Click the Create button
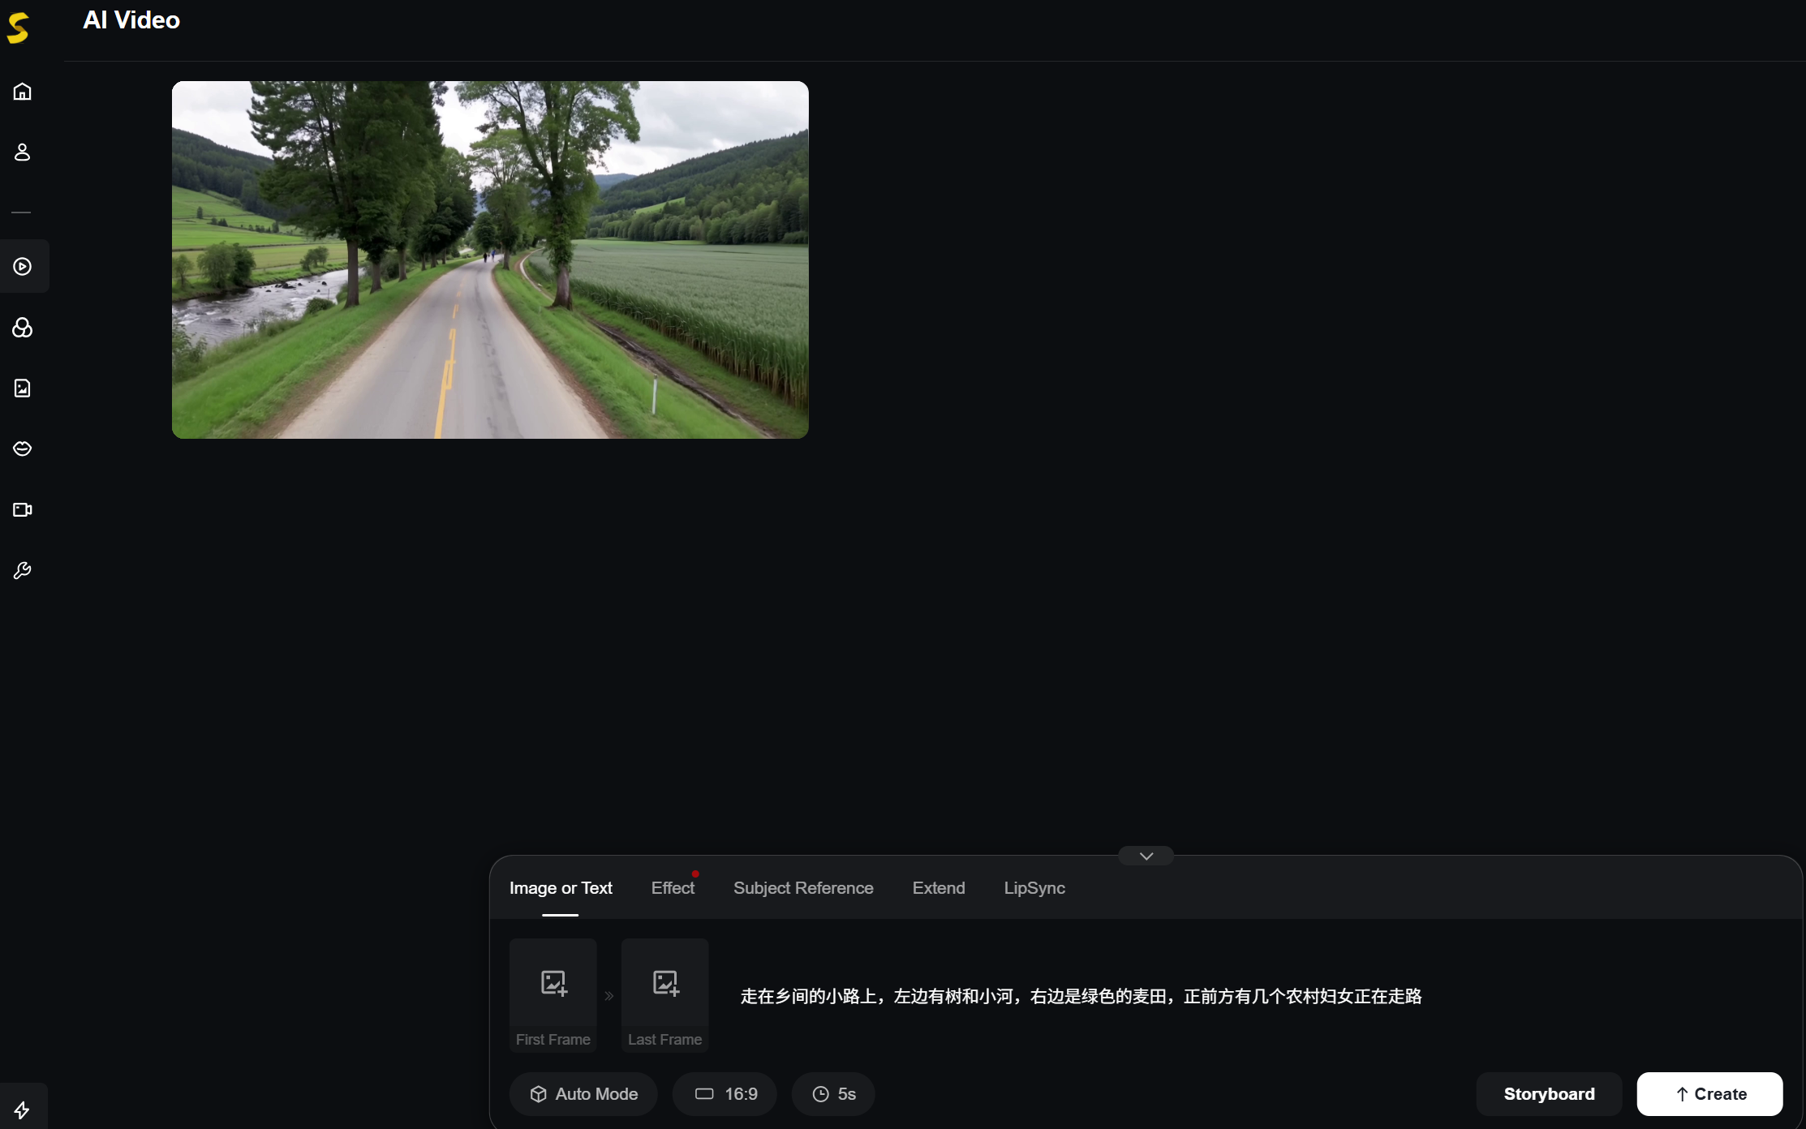This screenshot has width=1806, height=1129. (x=1709, y=1094)
